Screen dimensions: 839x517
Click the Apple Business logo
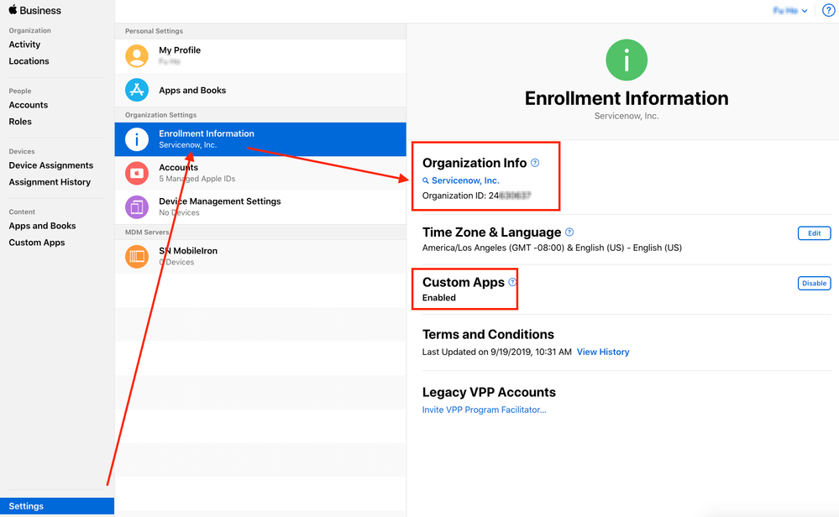click(x=34, y=10)
